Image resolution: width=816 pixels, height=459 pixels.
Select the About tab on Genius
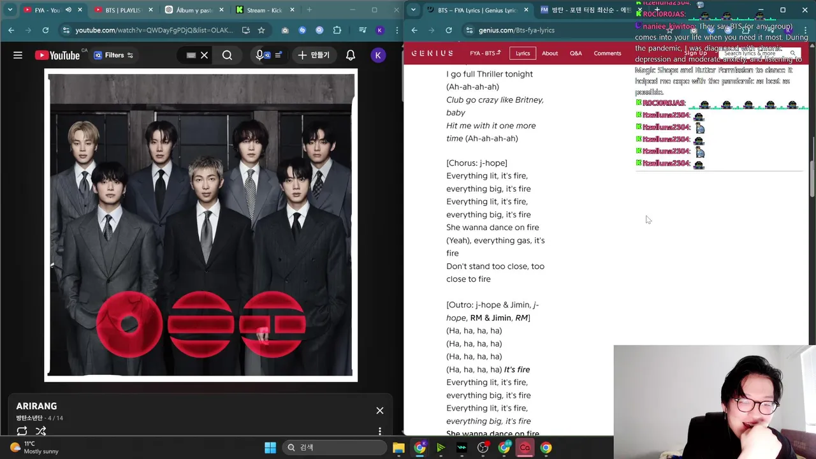[x=550, y=54]
